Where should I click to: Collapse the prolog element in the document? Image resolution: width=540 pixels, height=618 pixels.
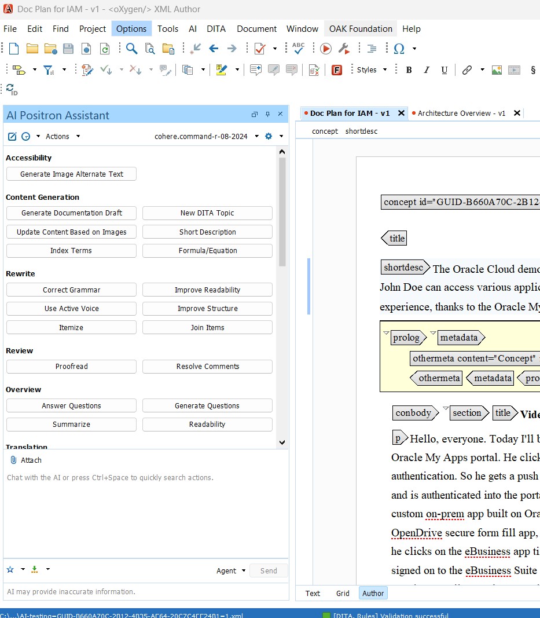(385, 334)
